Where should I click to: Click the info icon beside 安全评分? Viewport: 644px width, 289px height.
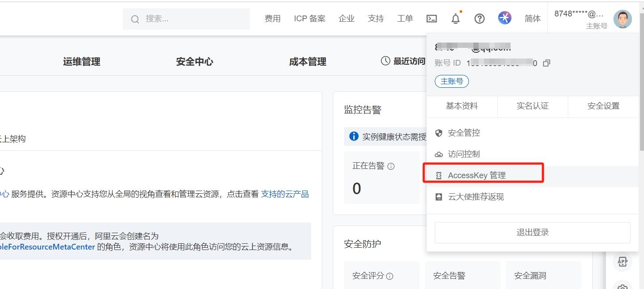pos(390,276)
